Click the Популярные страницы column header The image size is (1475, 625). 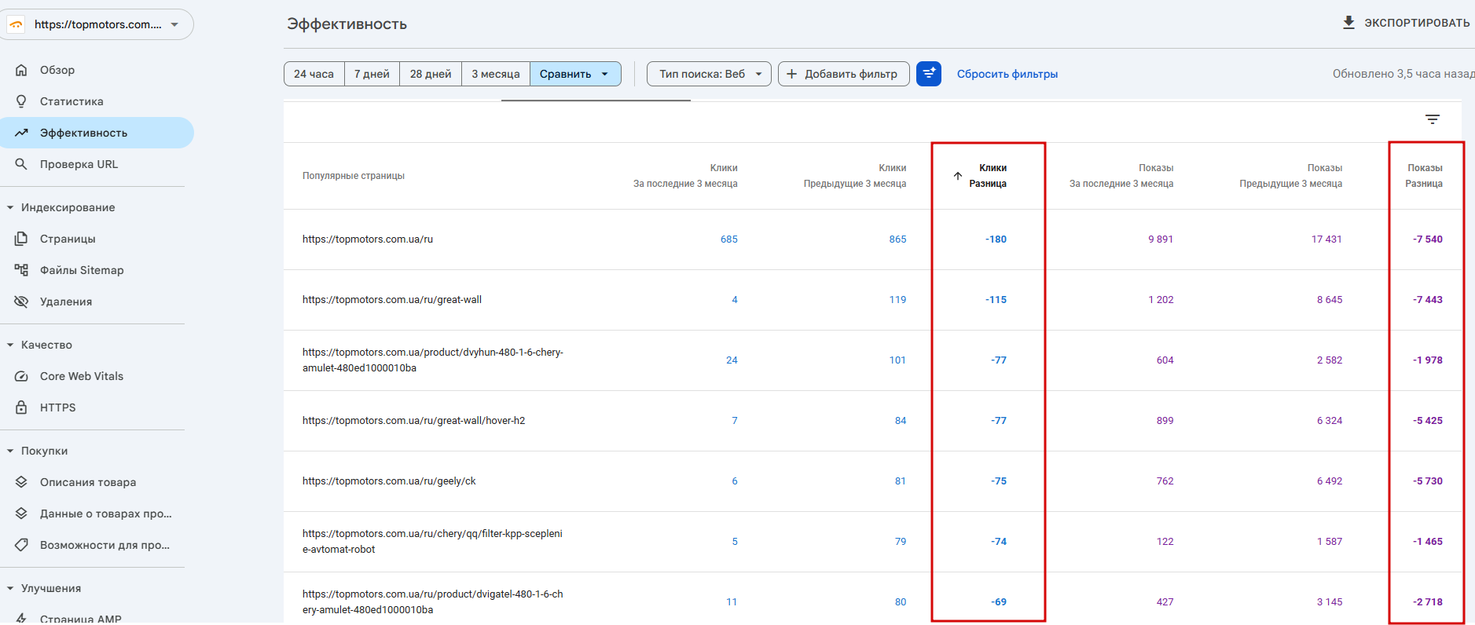point(354,176)
